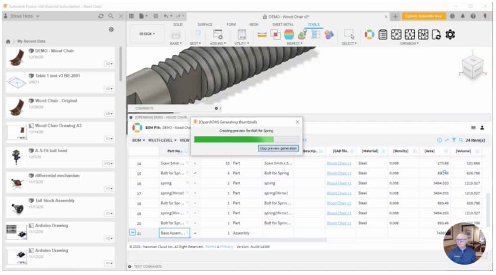Open Wood Chair CAD file link in row 14
The width and height of the screenshot is (496, 275).
click(339, 163)
